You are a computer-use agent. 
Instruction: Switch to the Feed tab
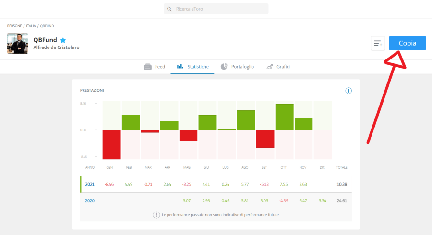click(x=159, y=67)
